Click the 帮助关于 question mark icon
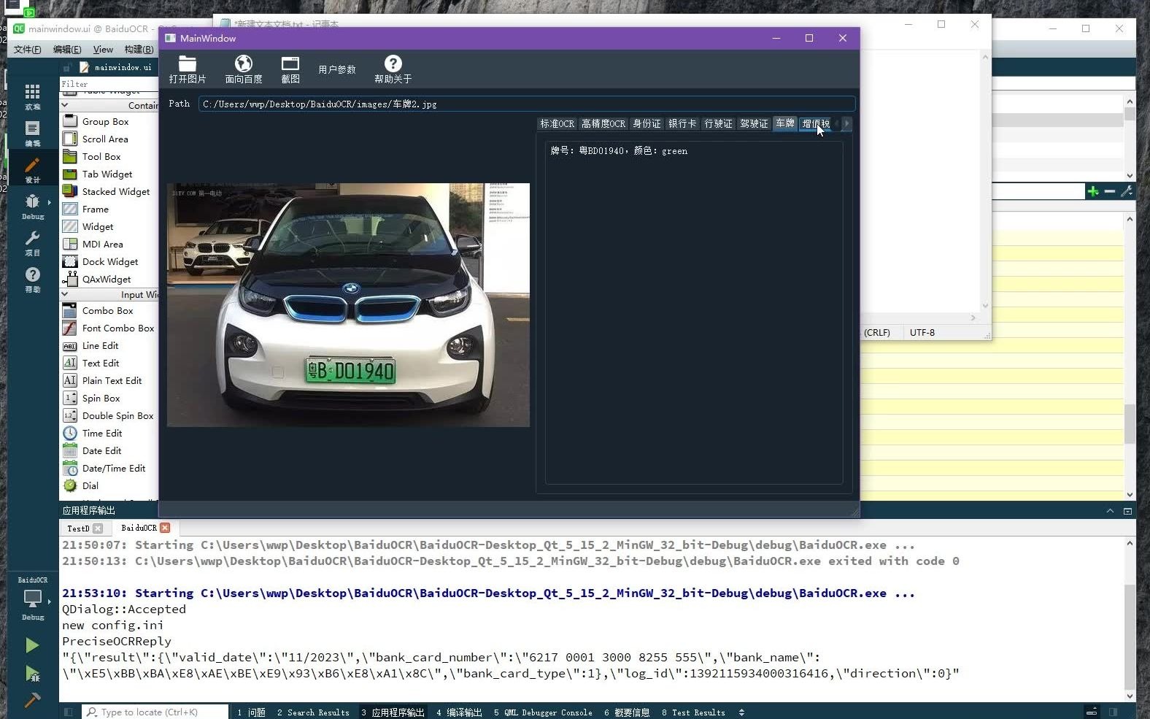This screenshot has width=1150, height=719. 393,64
